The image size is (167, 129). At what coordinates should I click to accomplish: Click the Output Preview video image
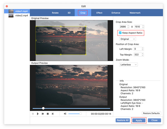72,85
